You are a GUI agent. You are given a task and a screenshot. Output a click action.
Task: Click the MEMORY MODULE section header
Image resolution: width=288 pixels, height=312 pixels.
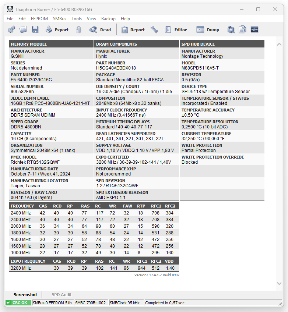(x=51, y=44)
